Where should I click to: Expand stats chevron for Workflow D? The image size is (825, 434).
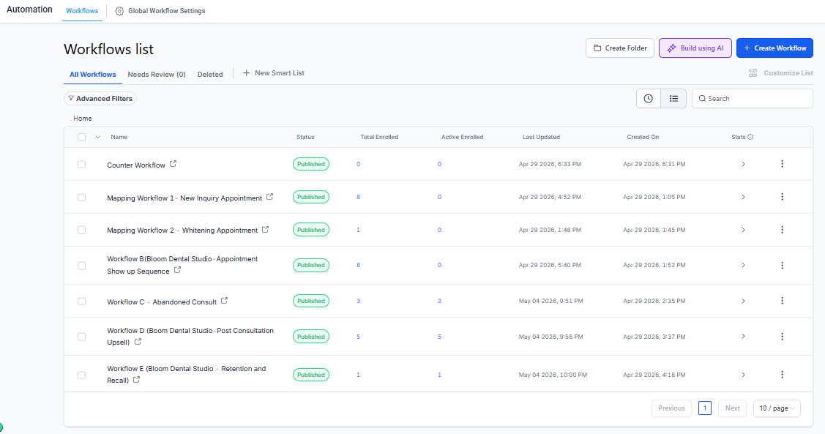click(x=743, y=336)
